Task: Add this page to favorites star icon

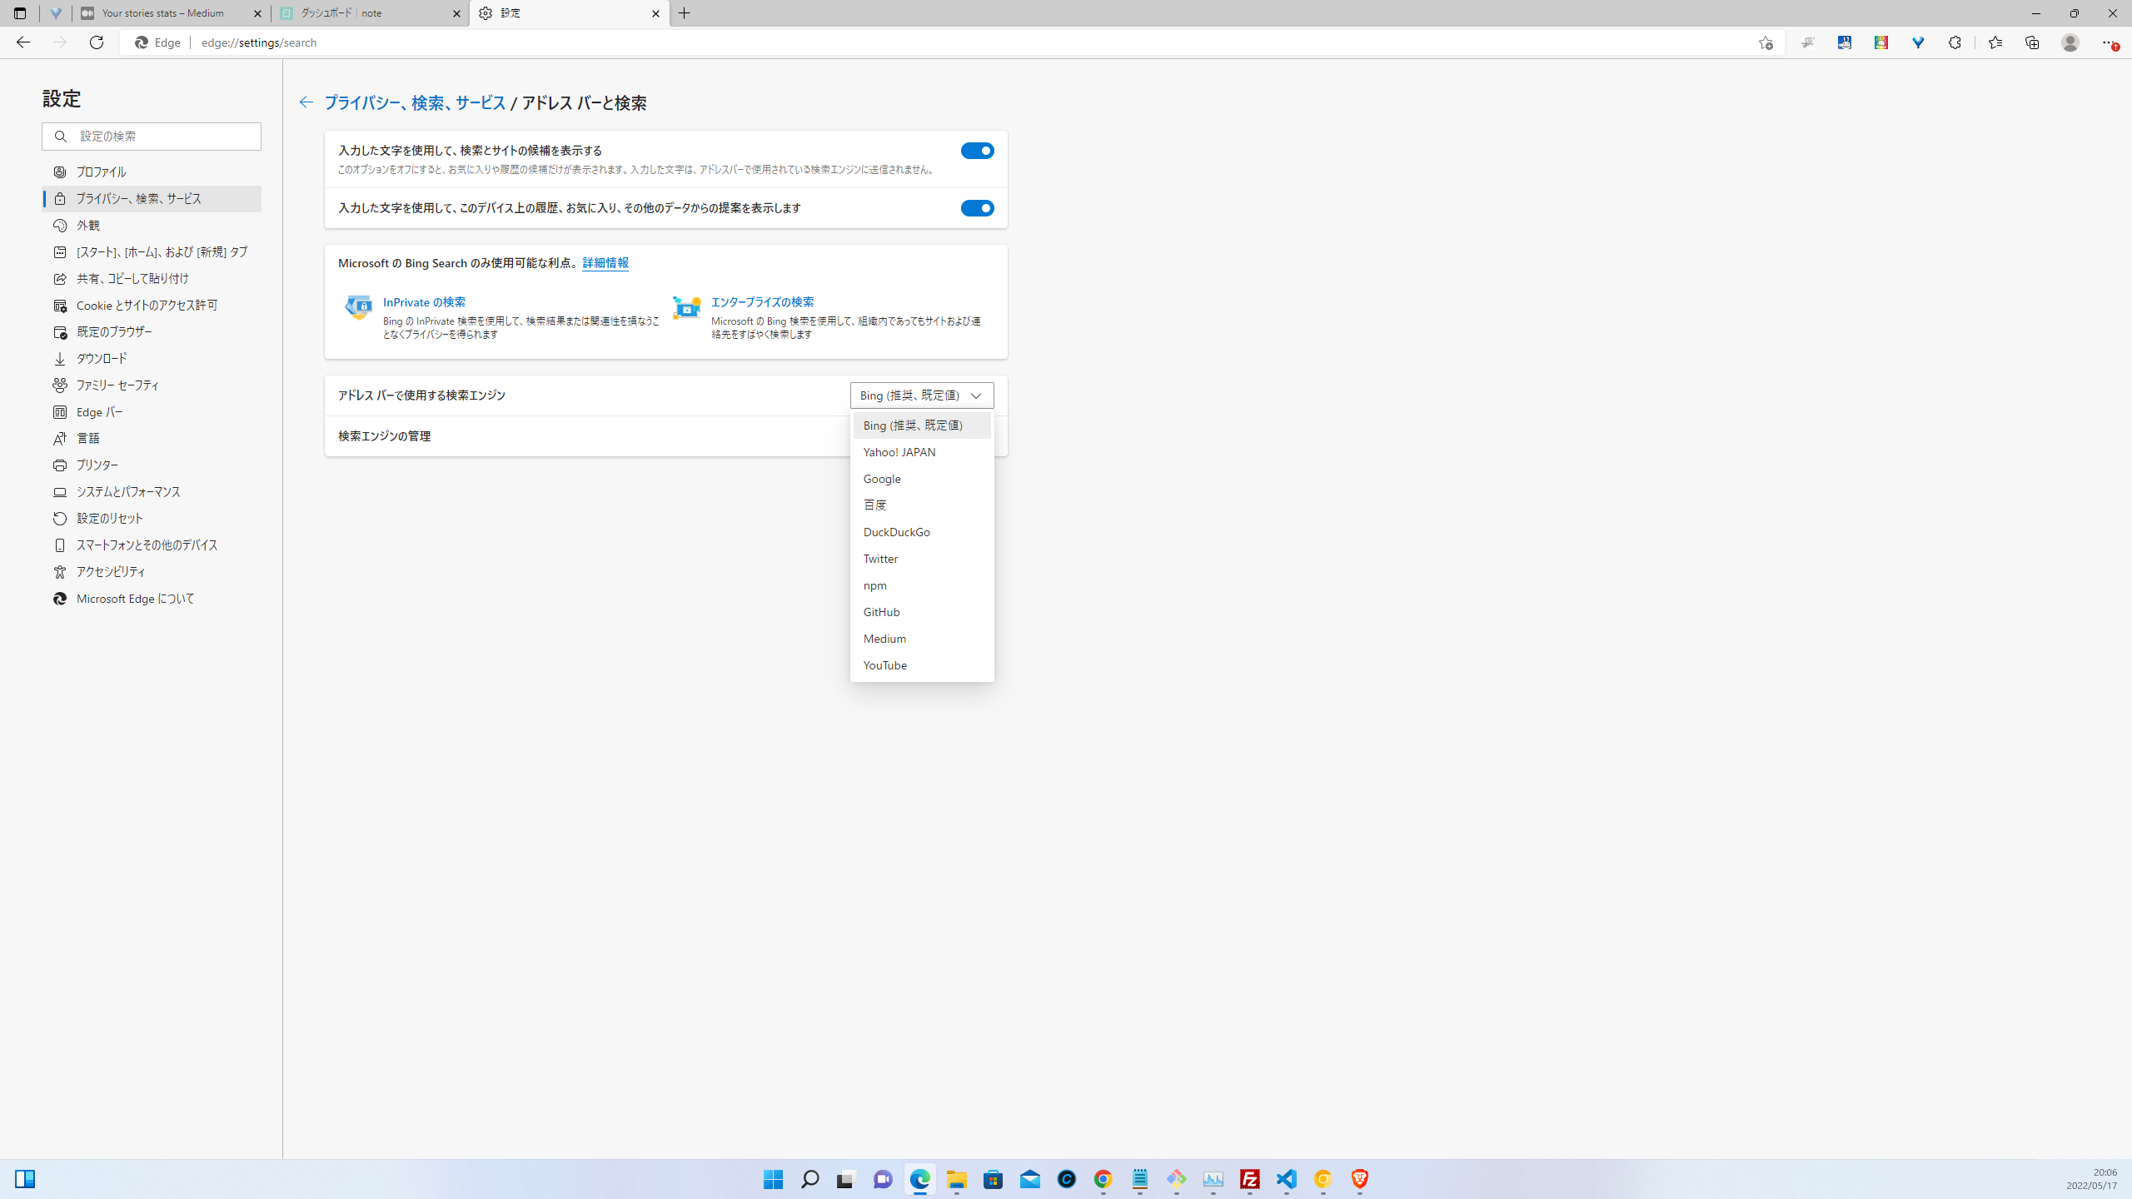Action: tap(1766, 42)
